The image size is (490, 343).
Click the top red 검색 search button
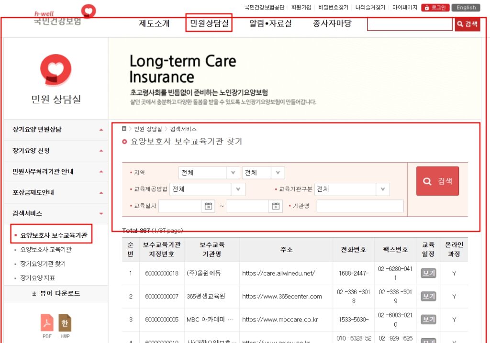(x=467, y=24)
